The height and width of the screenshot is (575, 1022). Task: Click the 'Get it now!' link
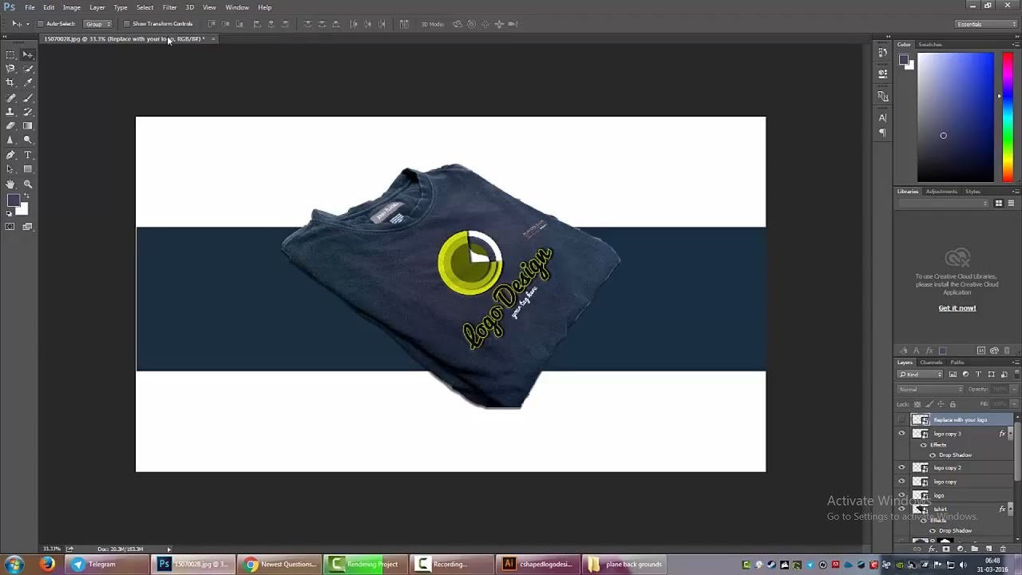click(957, 308)
